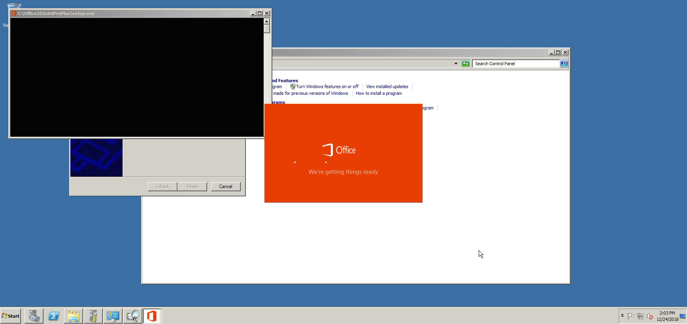
Task: Open Server Manager from the taskbar
Action: (34, 316)
